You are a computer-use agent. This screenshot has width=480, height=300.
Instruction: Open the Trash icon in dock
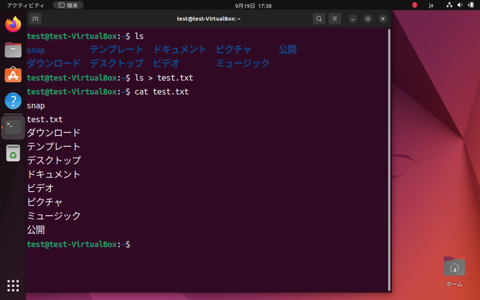pos(13,153)
